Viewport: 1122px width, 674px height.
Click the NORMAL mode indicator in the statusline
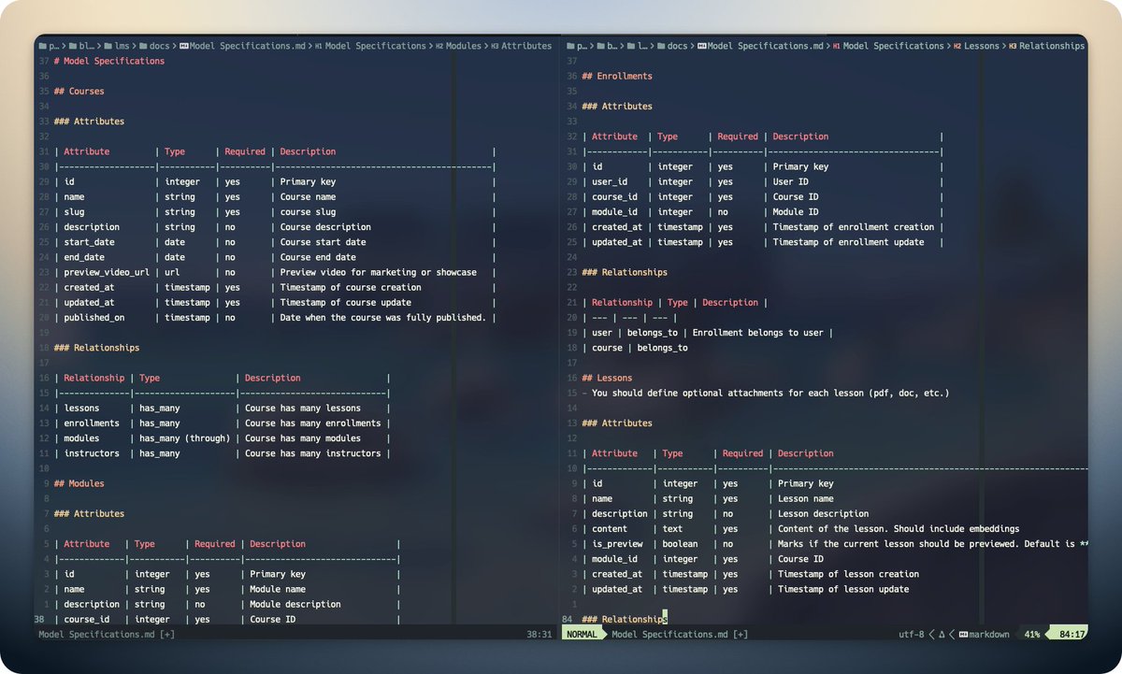[582, 634]
